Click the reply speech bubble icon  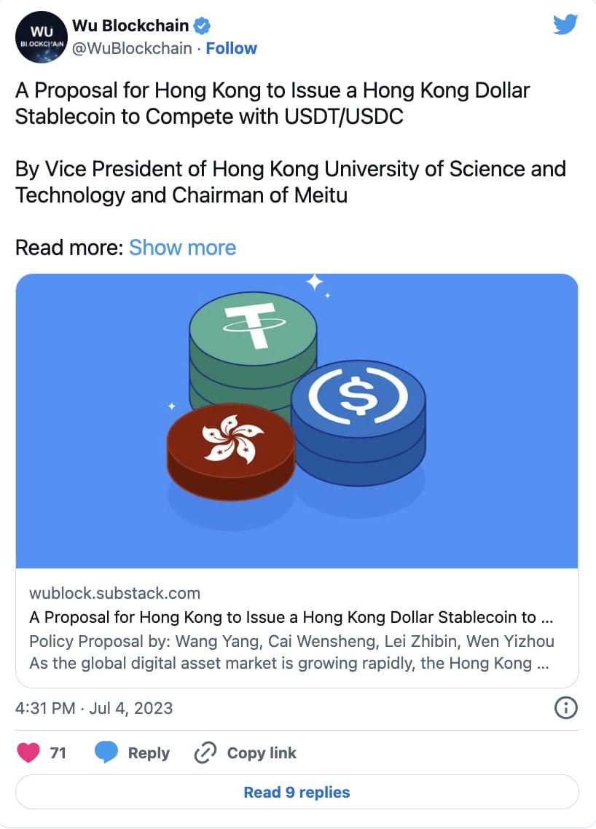coord(106,753)
